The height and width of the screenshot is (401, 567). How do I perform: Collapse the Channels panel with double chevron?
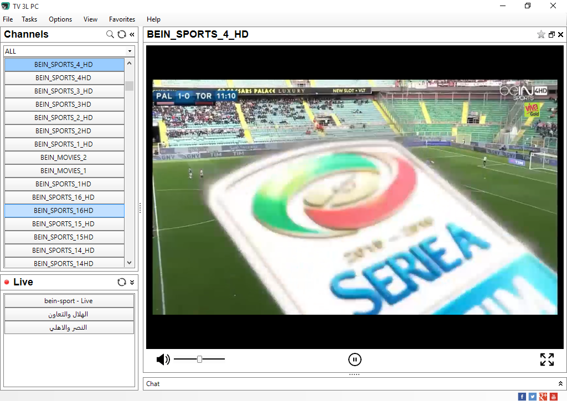132,34
